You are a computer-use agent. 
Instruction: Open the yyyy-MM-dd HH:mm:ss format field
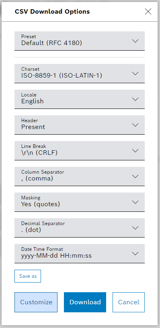(x=80, y=254)
